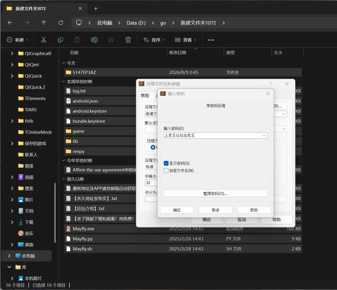Click the help question mark in 压缩文件名和参数 dialog

tap(270, 84)
